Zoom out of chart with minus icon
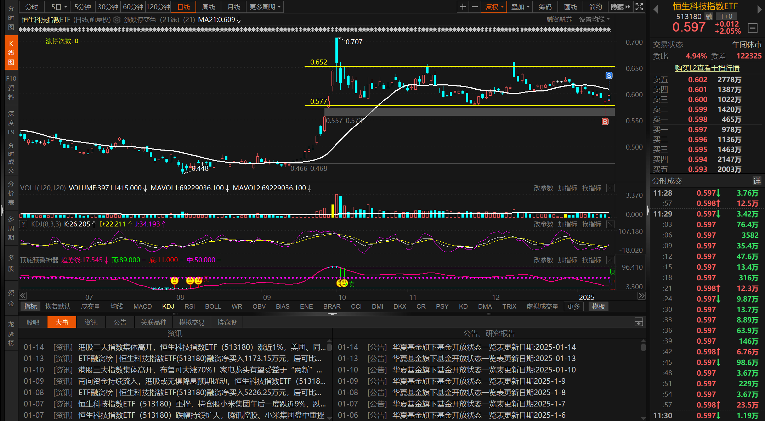Image resolution: width=765 pixels, height=421 pixels. pos(475,6)
